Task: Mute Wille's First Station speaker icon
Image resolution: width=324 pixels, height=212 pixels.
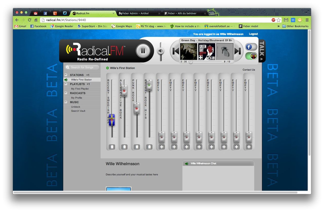Action: [66, 80]
